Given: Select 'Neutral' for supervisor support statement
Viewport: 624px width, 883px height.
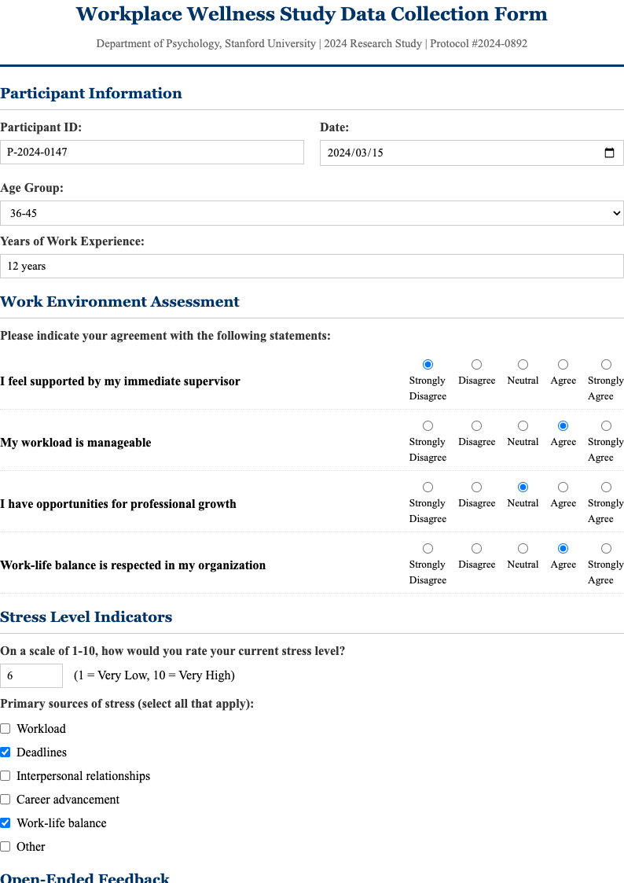Looking at the screenshot, I should 523,364.
